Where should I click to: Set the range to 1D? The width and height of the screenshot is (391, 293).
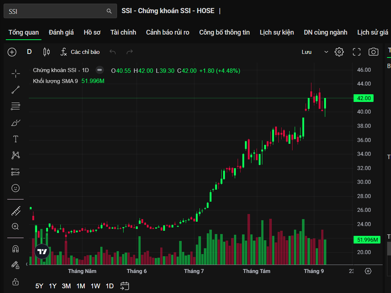(110, 286)
